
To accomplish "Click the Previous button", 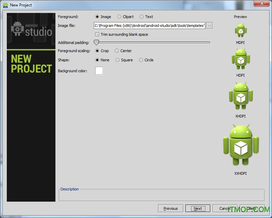I will pos(170,208).
